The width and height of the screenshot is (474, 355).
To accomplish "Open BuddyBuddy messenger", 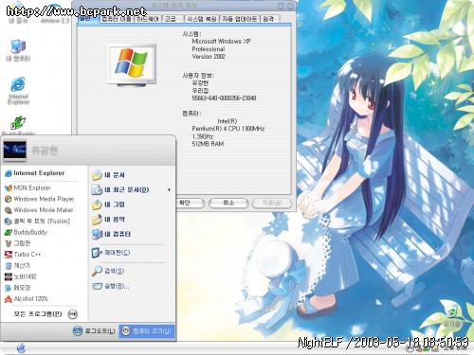I will [x=26, y=233].
